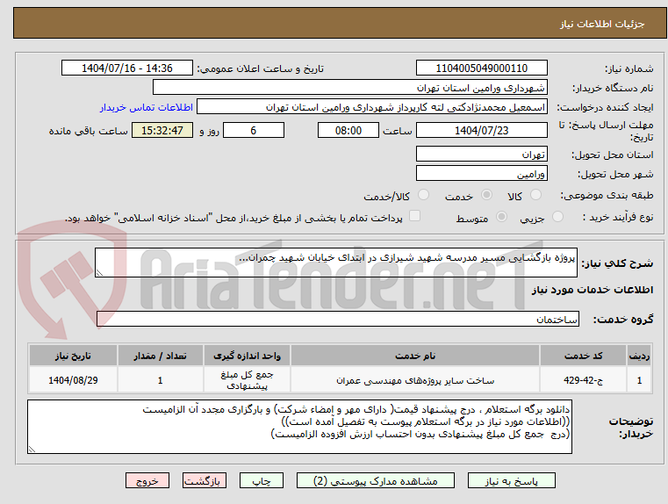
Task: Click the 'واحد اندازه گیری' column header
Action: 247,356
